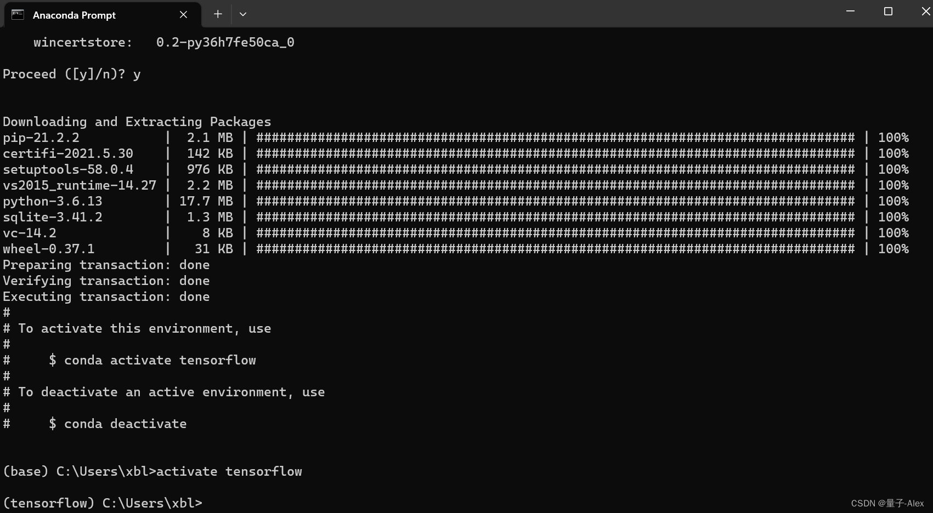Screen dimensions: 933x513
Task: Click the Downloading and Extracting Packages heading
Action: pos(137,121)
